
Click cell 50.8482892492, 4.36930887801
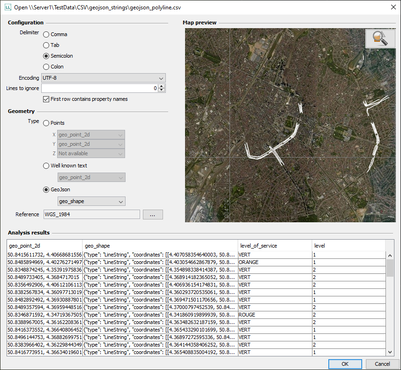tap(45, 300)
